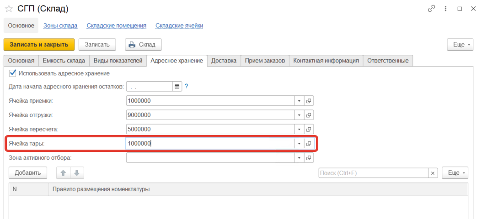This screenshot has width=482, height=219.
Task: Expand Зона активного отбора dropdown
Action: click(299, 158)
